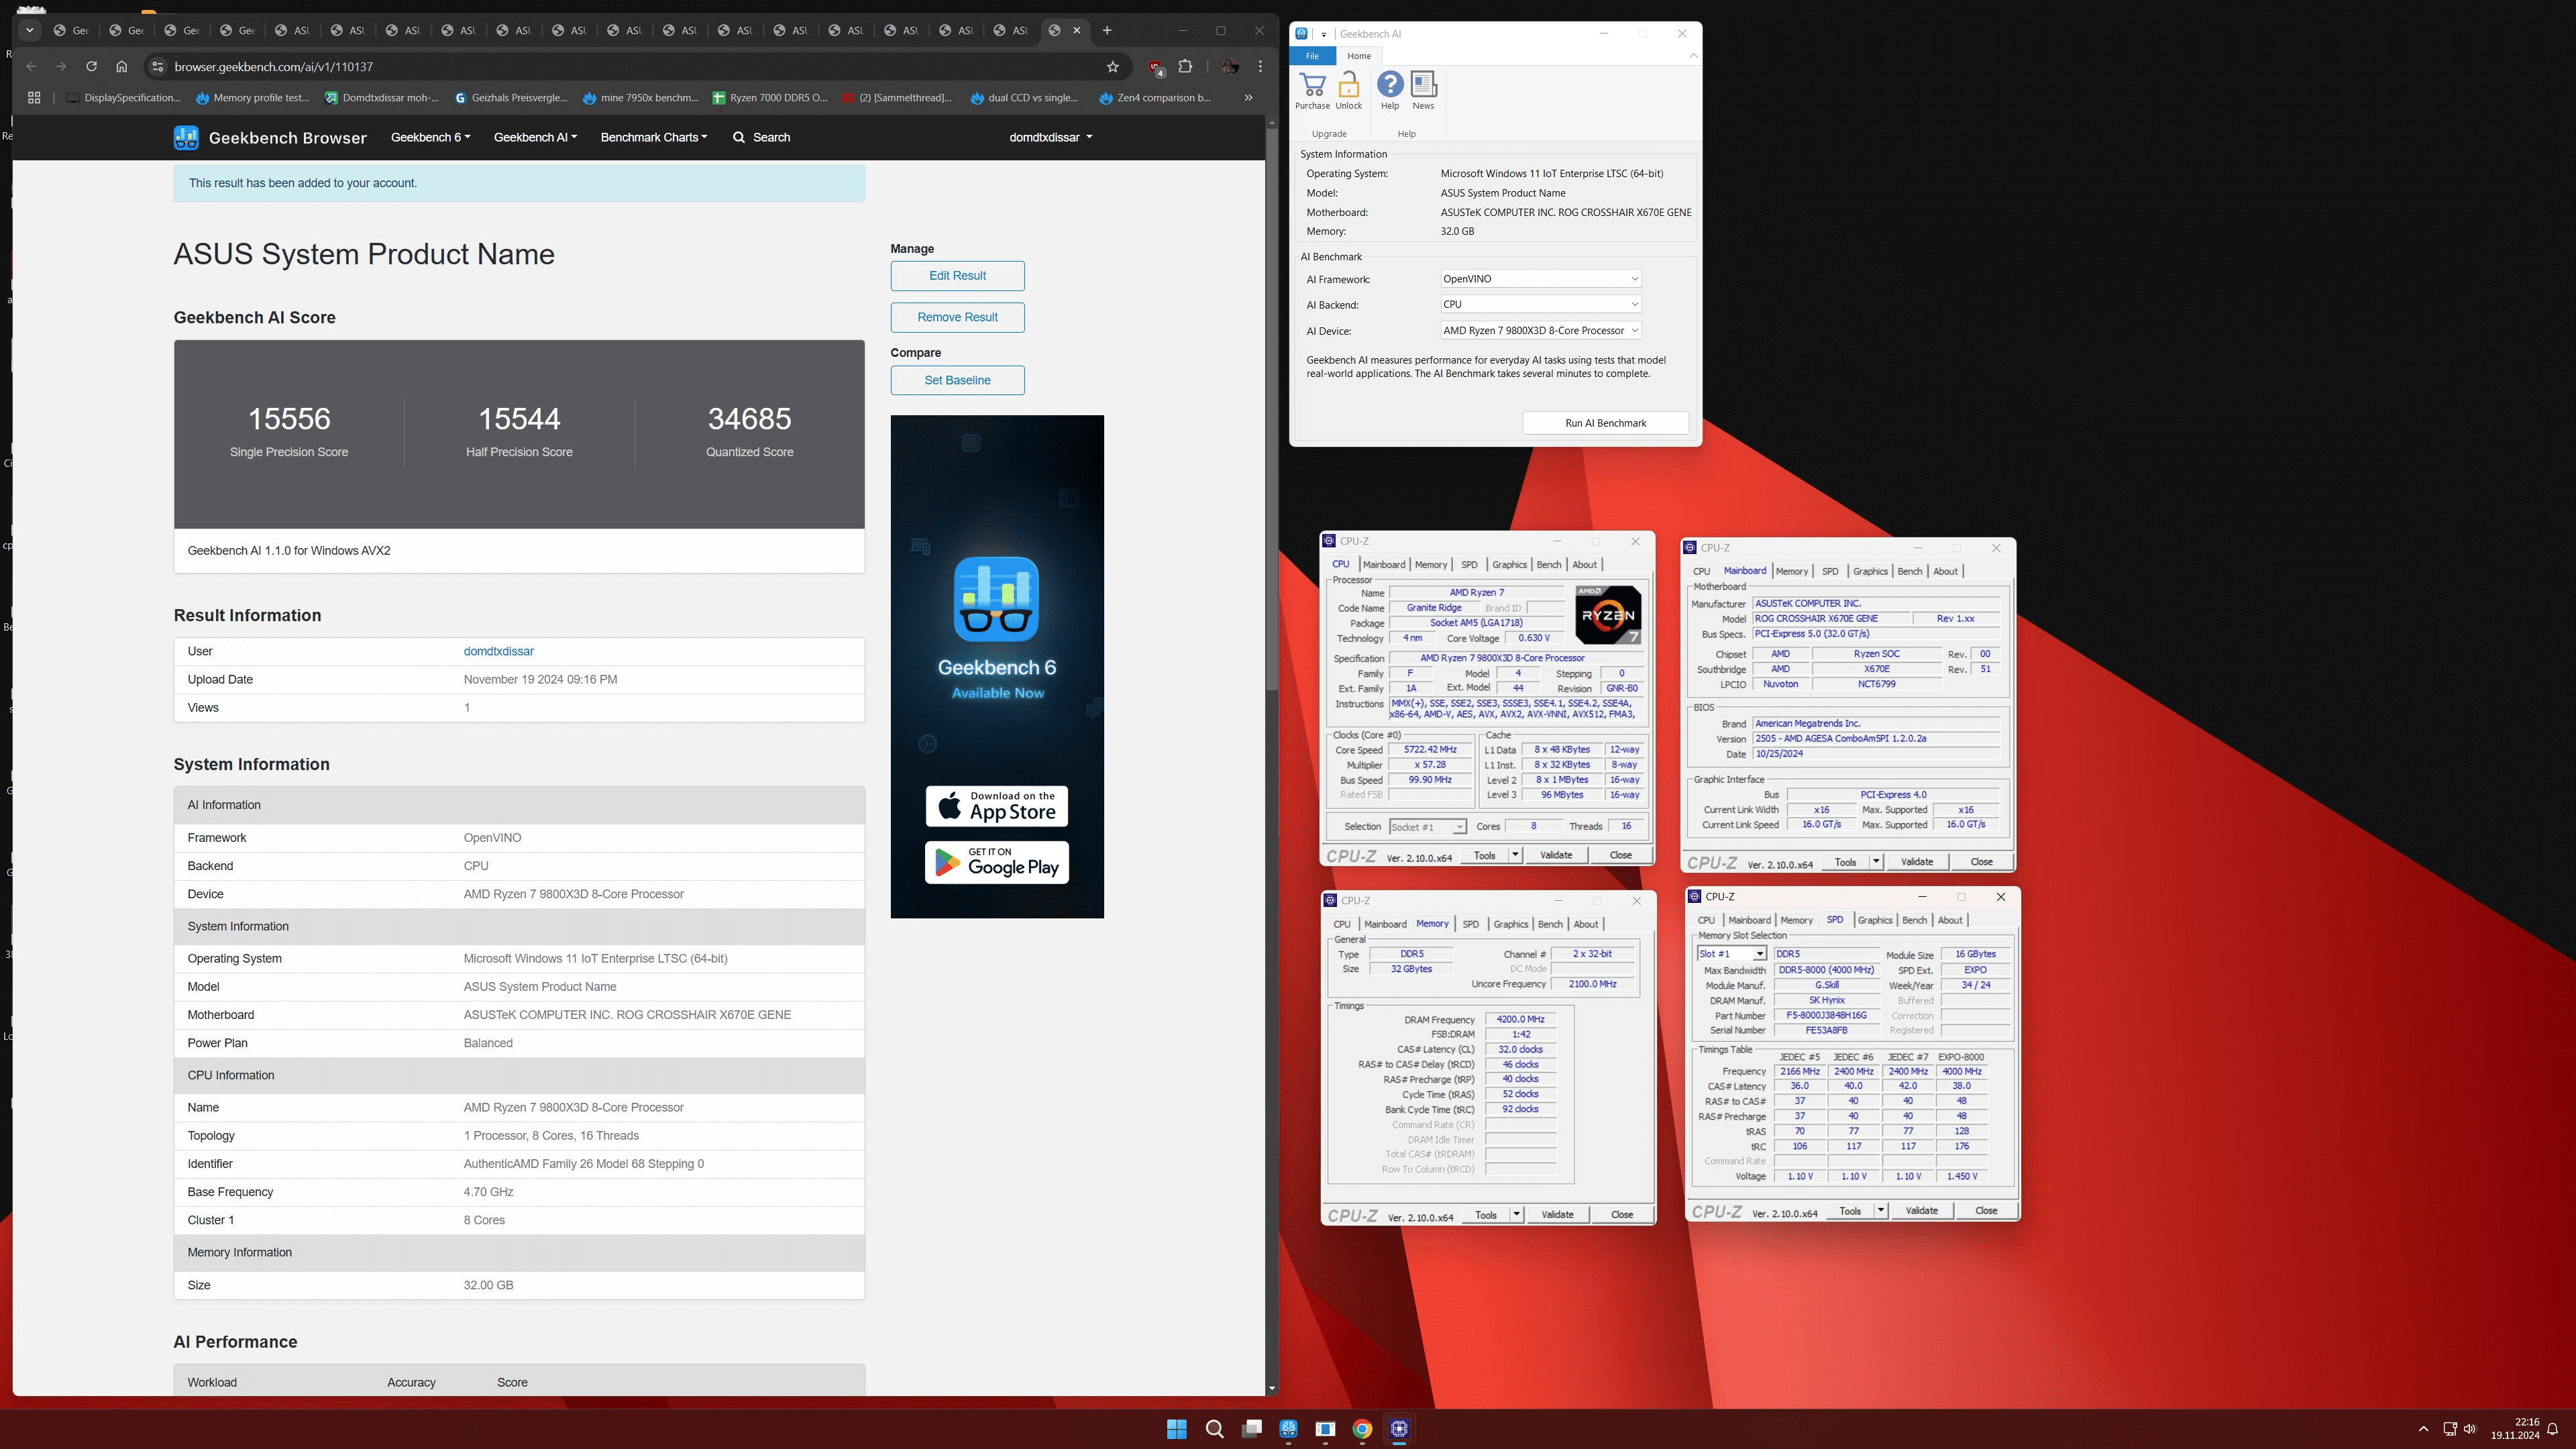Click Get it on Google Play badge

pyautogui.click(x=996, y=862)
